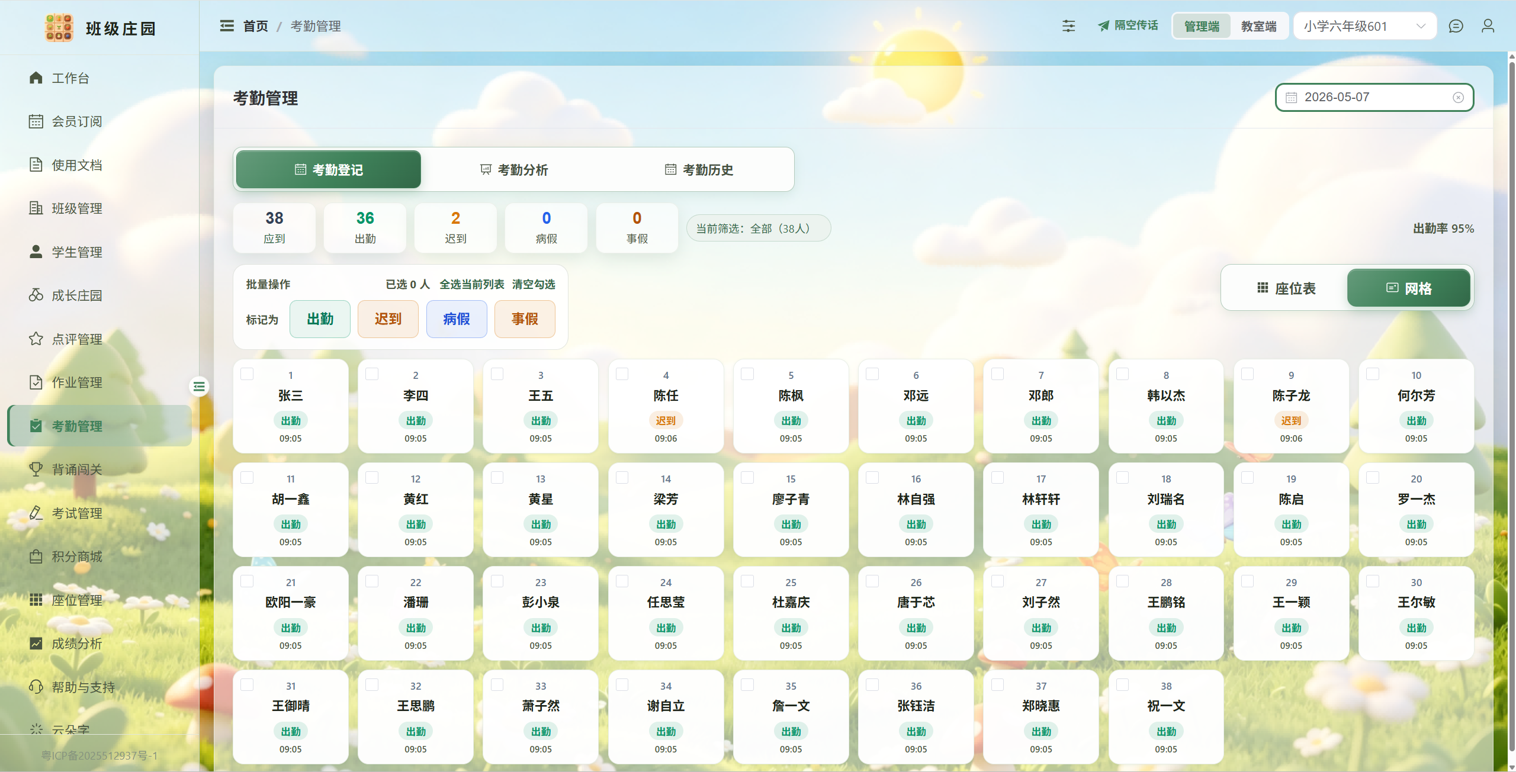The height and width of the screenshot is (772, 1516).
Task: Switch to the 考勤登记 tab
Action: pos(329,170)
